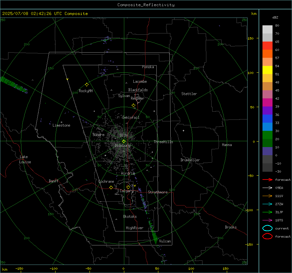This screenshot has width=292, height=273.
Task: Click the orange 111V arrow legend icon
Action: tap(267, 196)
